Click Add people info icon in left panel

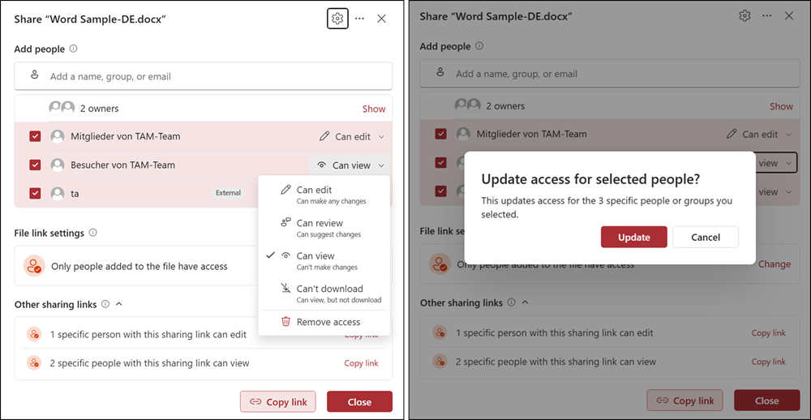tap(74, 49)
